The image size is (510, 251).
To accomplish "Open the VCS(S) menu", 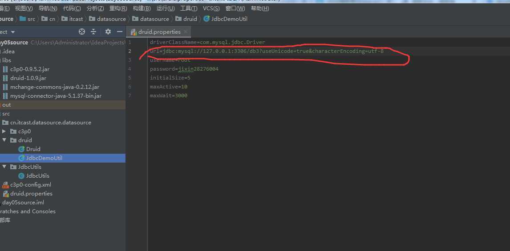I will point(211,8).
